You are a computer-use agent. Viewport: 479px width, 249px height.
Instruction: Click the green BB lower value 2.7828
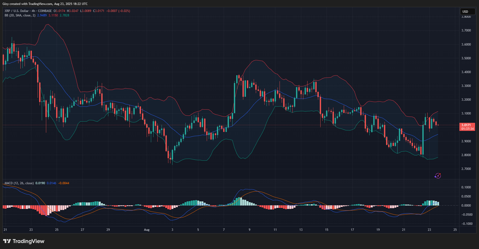click(64, 15)
